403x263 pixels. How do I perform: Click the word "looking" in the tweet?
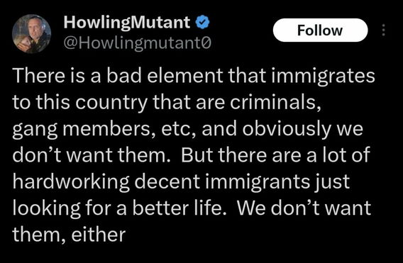point(47,208)
